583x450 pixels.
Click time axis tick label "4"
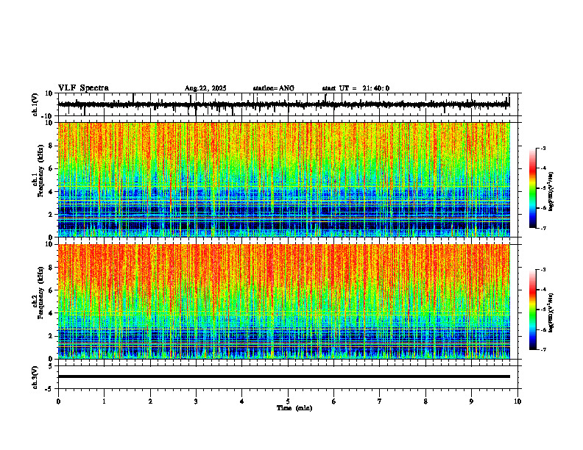[x=242, y=401]
